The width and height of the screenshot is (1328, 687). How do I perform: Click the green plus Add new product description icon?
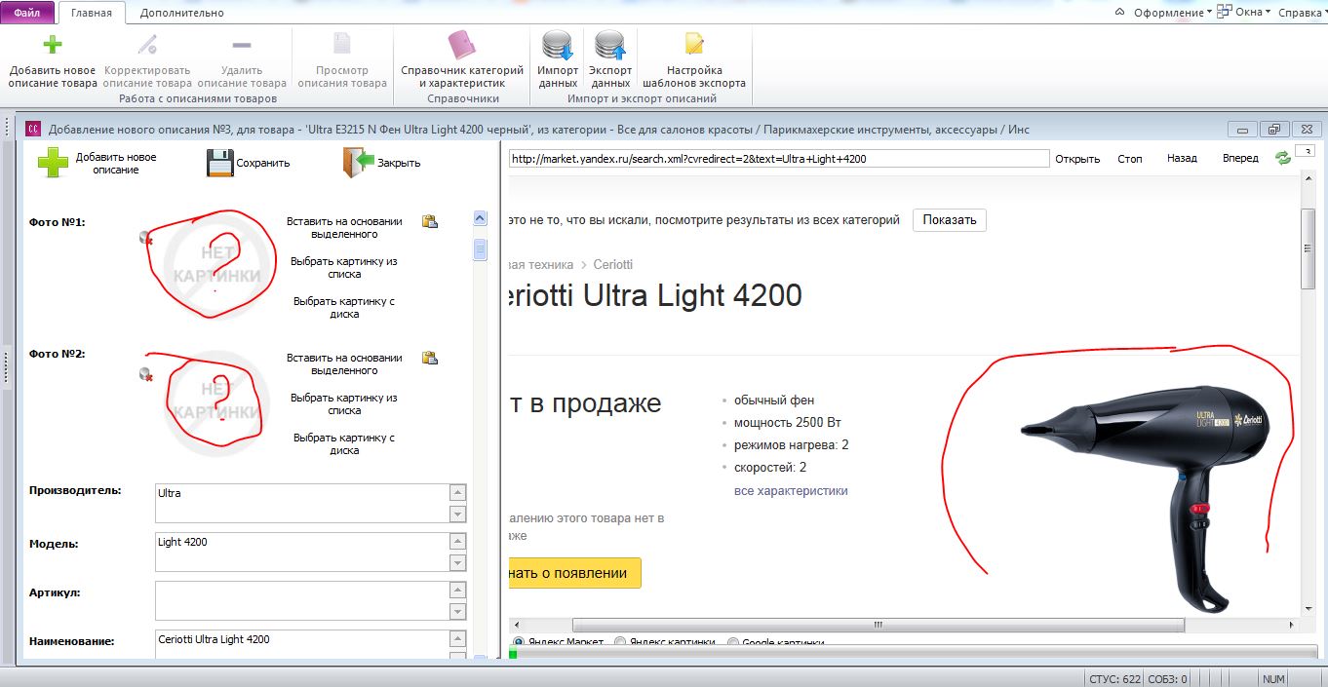point(53,45)
